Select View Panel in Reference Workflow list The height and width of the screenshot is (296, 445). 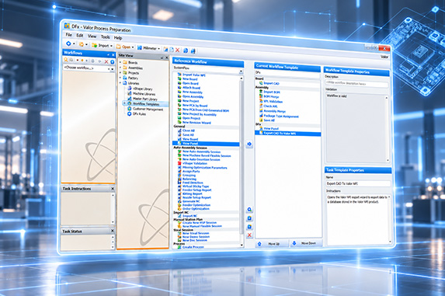click(206, 144)
